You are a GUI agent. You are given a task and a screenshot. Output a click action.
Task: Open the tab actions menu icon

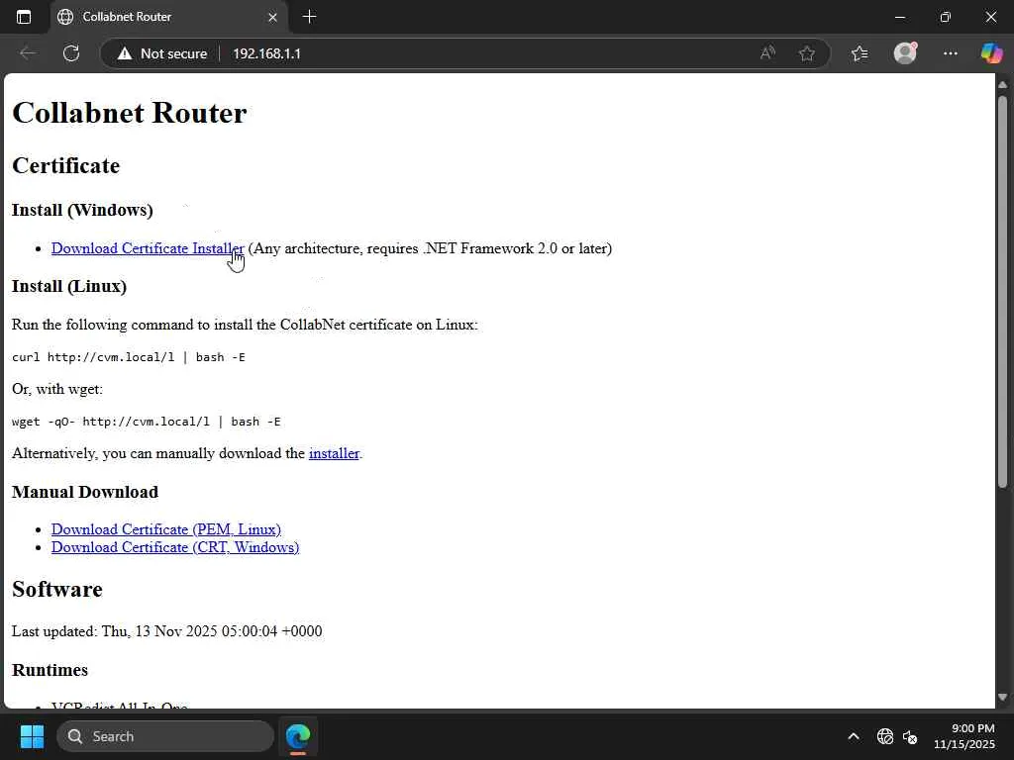pos(24,17)
